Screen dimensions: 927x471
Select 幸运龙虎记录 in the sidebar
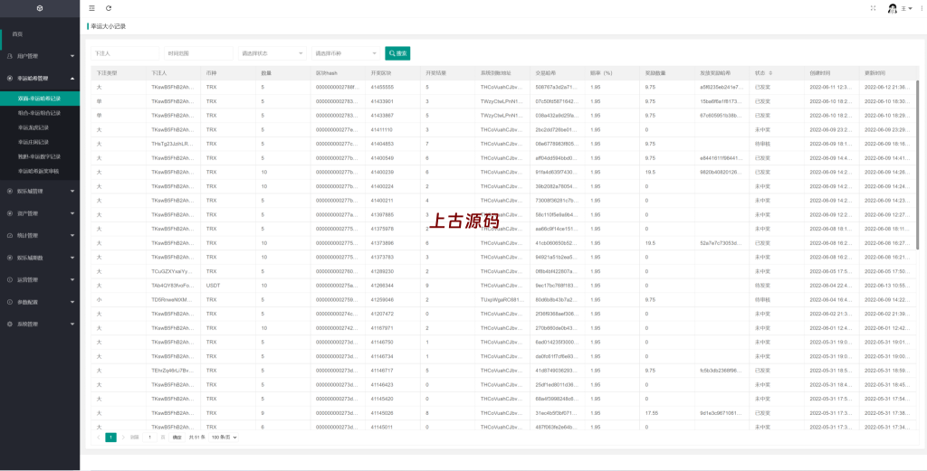(40, 127)
